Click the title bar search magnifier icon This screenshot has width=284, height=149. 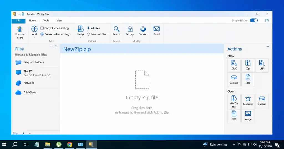click(19, 14)
